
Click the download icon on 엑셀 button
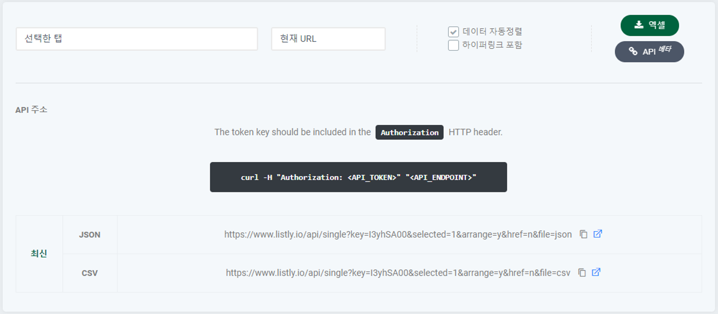[x=639, y=25]
